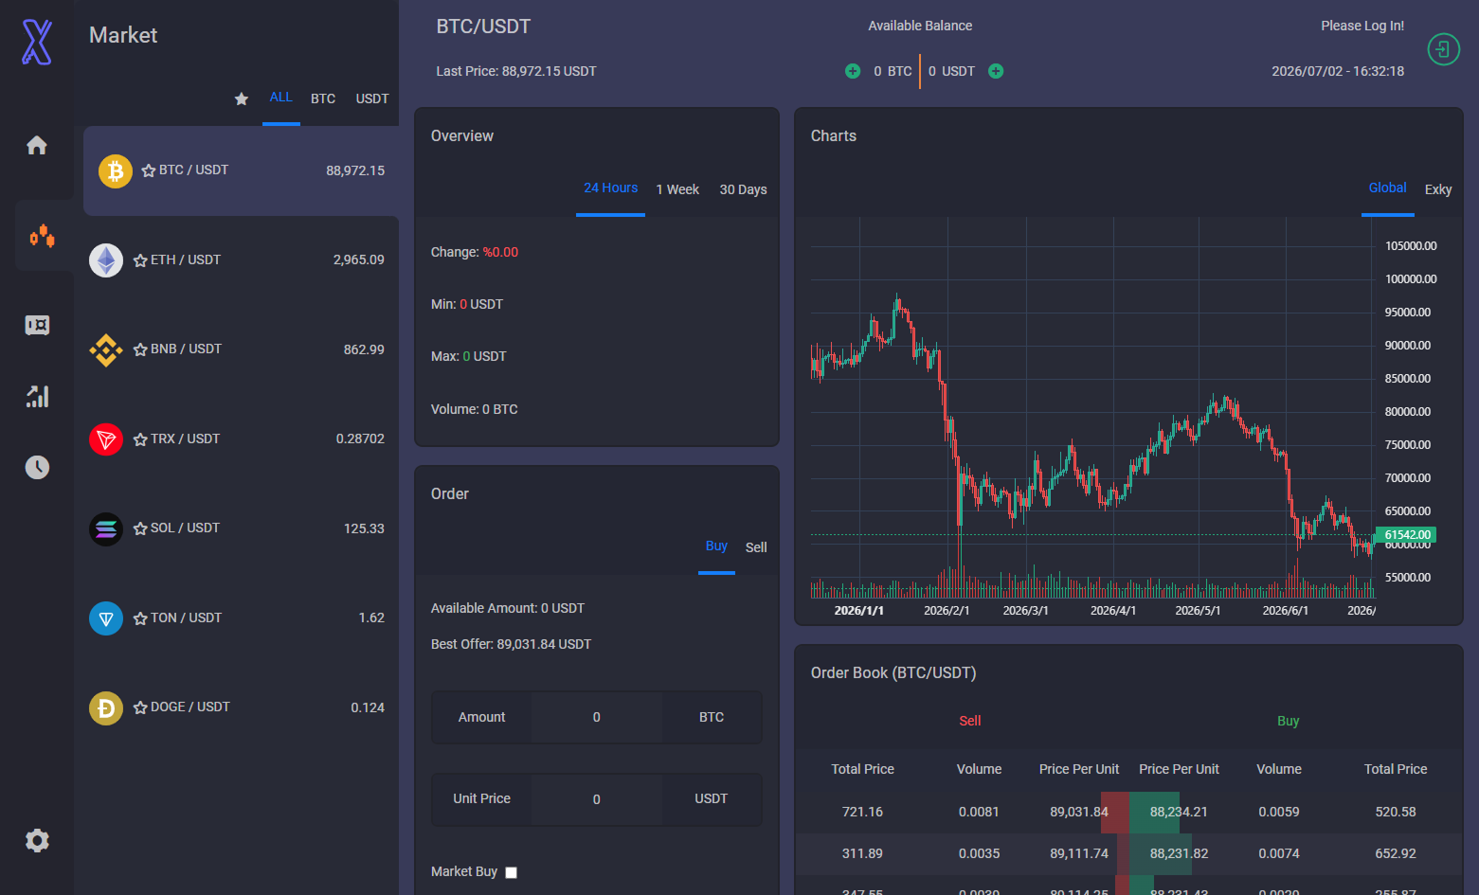Open the bar chart stats icon
Image resolution: width=1479 pixels, height=895 pixels.
pyautogui.click(x=37, y=397)
